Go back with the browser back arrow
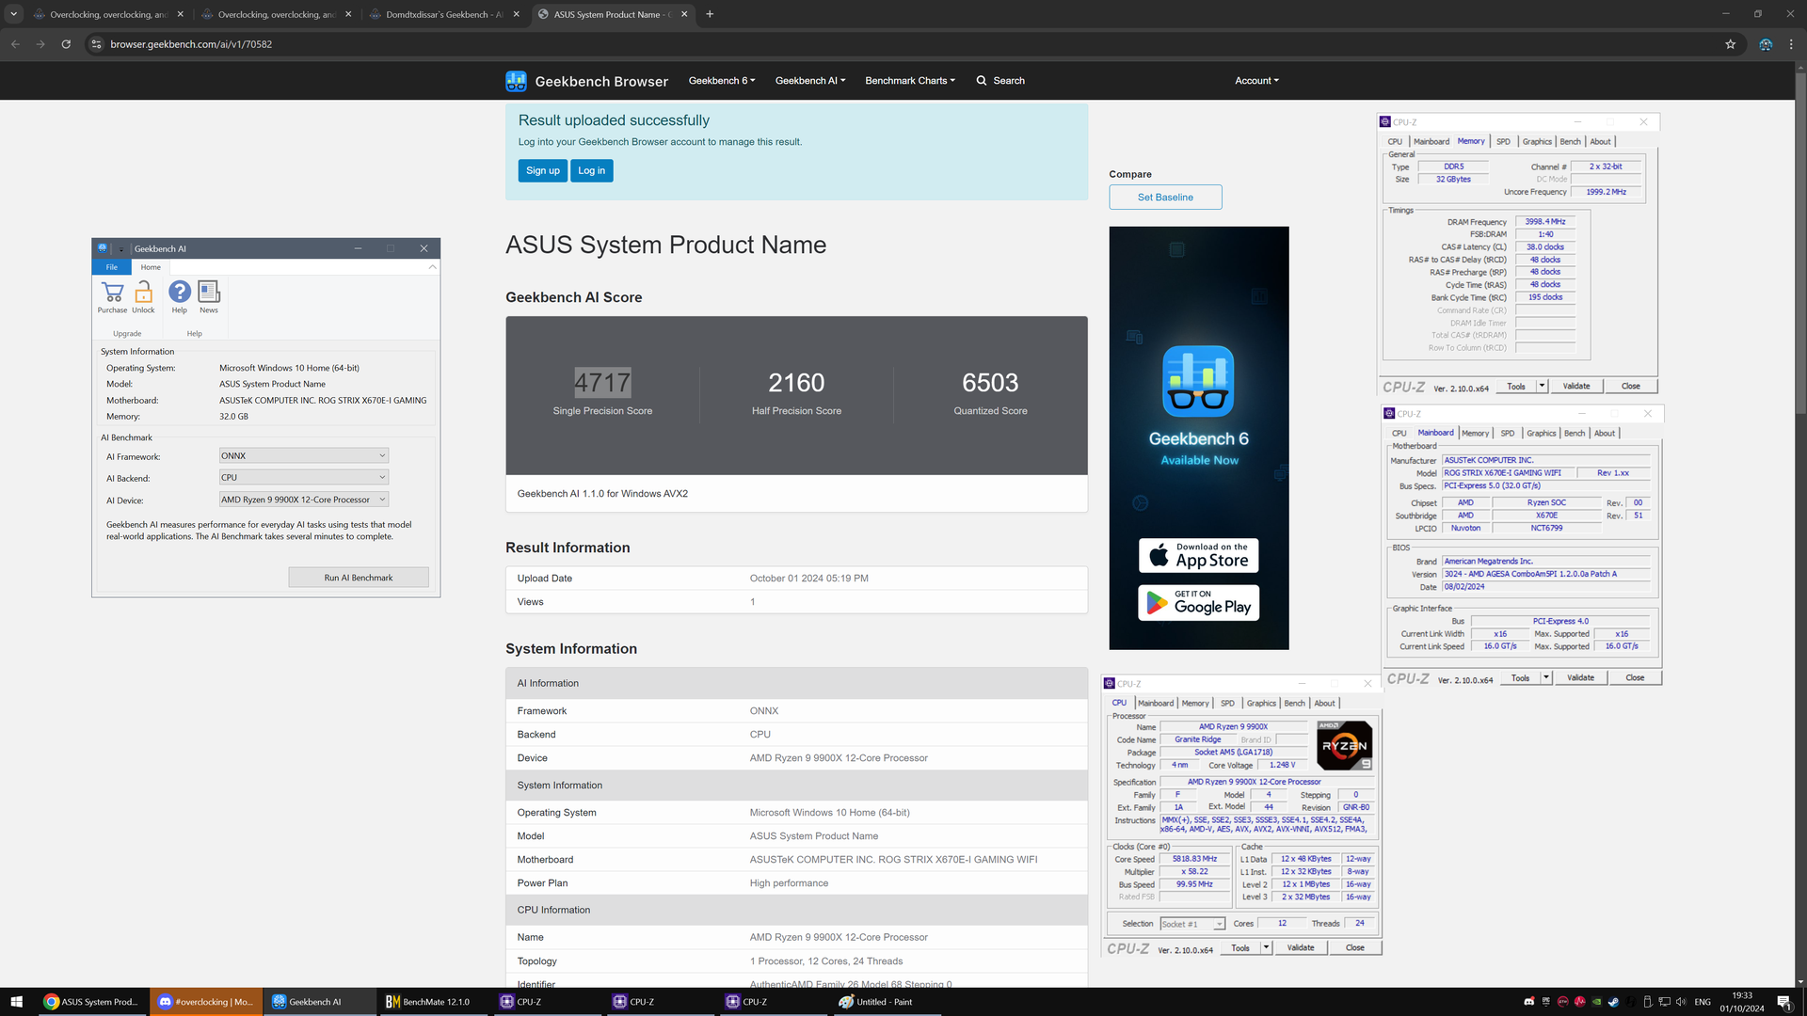1807x1016 pixels. (x=15, y=44)
